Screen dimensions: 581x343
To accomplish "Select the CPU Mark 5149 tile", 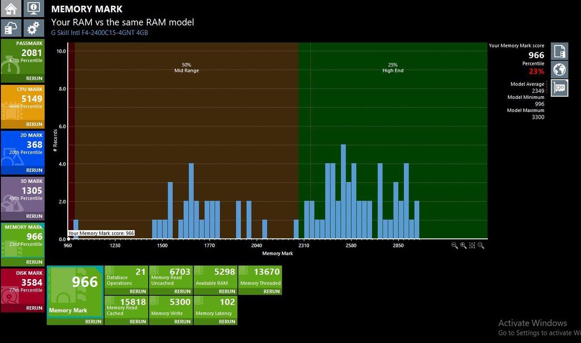I will click(22, 106).
